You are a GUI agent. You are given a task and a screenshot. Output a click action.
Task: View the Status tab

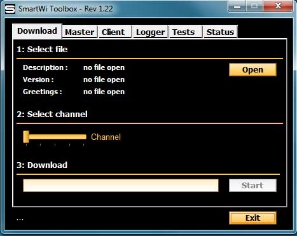tap(220, 32)
